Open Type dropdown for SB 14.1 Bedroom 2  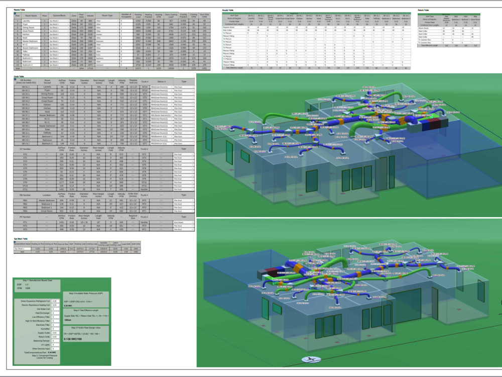click(184, 143)
